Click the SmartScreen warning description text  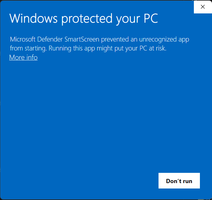(x=99, y=44)
